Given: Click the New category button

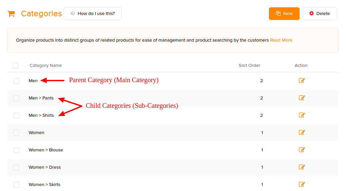Looking at the screenshot, I should pos(284,14).
